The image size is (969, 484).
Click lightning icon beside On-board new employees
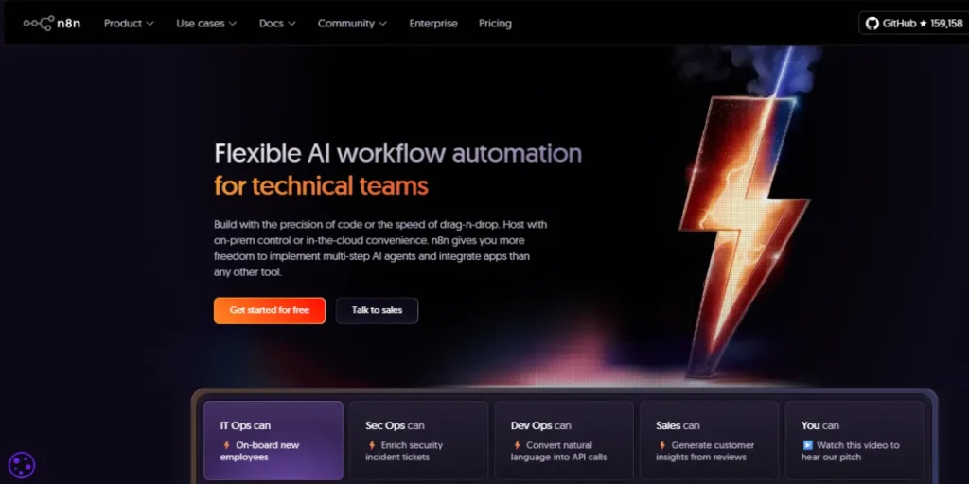click(x=226, y=445)
